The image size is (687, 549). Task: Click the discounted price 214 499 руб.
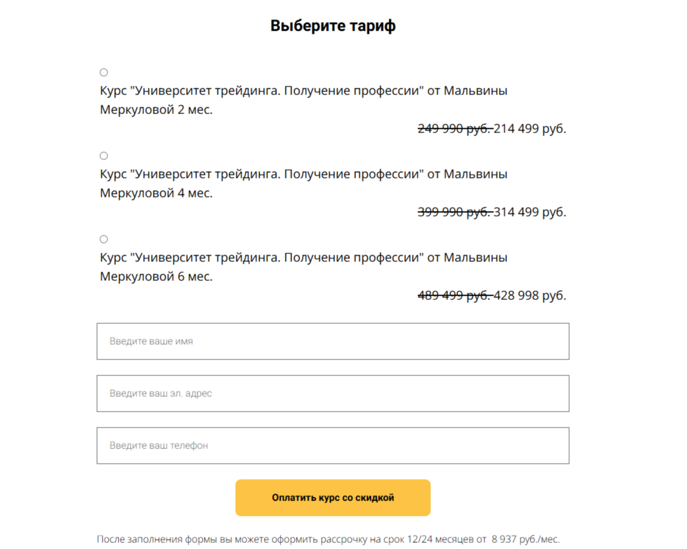pyautogui.click(x=530, y=129)
